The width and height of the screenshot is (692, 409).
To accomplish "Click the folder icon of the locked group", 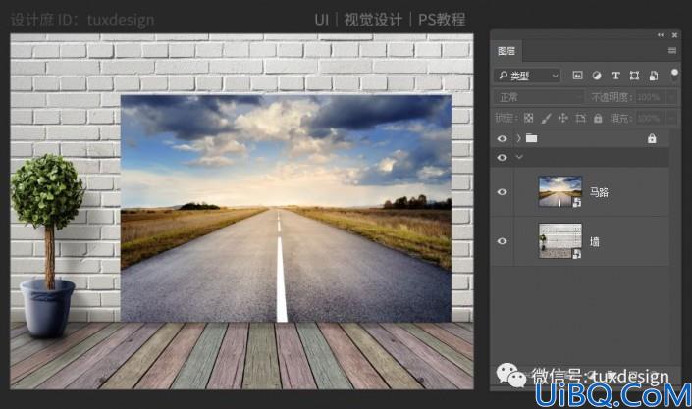I will pyautogui.click(x=532, y=138).
